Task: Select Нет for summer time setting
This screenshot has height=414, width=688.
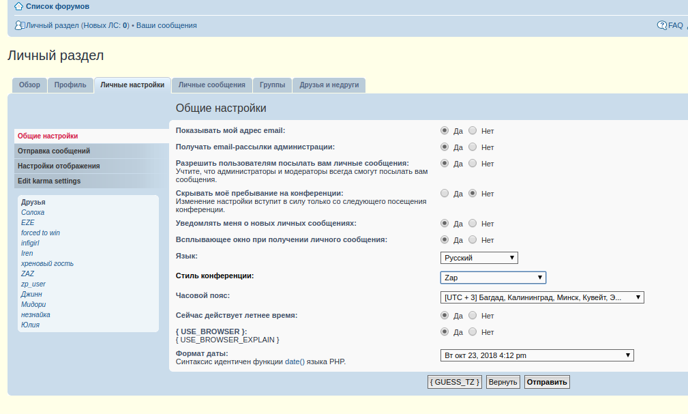Action: click(x=473, y=316)
